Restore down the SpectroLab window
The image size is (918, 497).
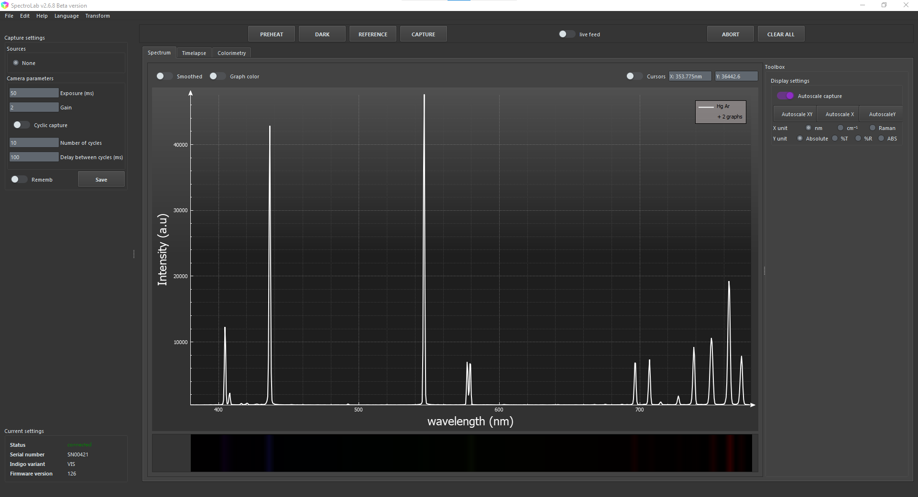click(x=884, y=5)
